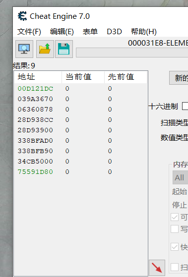Viewport: 188px width, 277px height.
Task: Select address 338BFB90 in the results
Action: [x=35, y=151]
